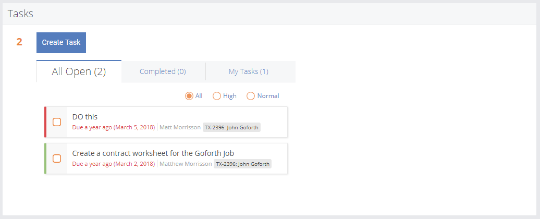Click green priority bar on contract worksheet task
Screen dimensions: 540x219
(45, 159)
